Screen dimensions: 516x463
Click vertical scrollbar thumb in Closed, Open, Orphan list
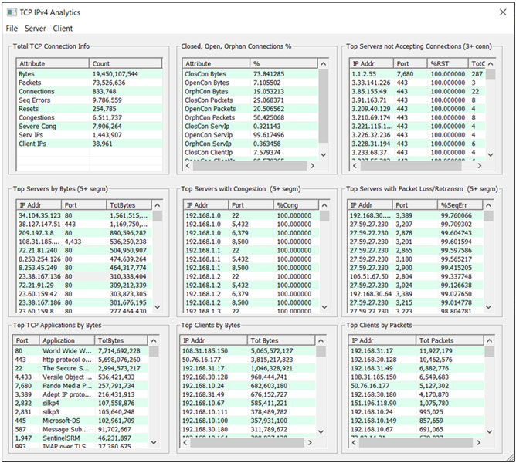pyautogui.click(x=324, y=106)
